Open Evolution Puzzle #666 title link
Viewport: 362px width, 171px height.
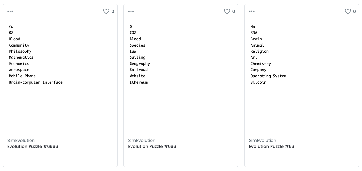[x=152, y=146]
